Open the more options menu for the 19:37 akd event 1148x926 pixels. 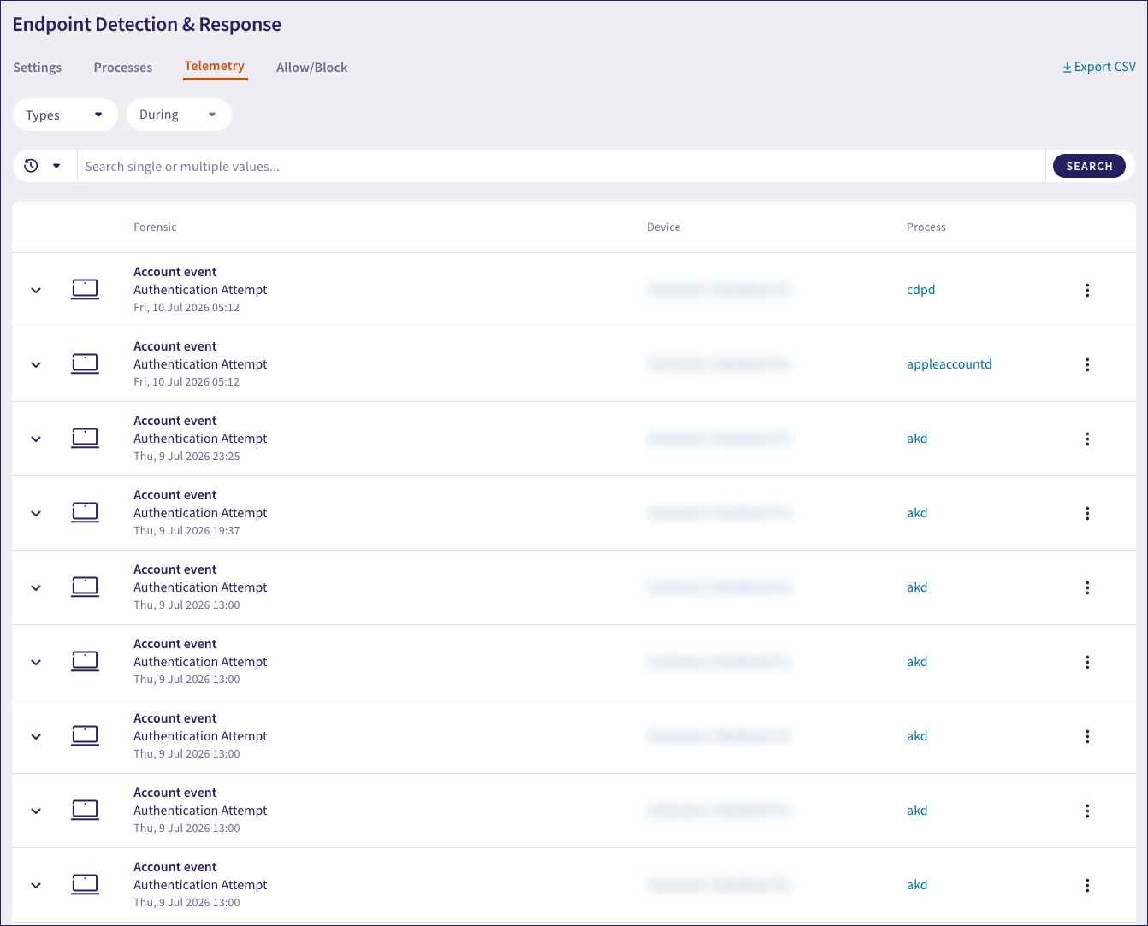point(1087,513)
